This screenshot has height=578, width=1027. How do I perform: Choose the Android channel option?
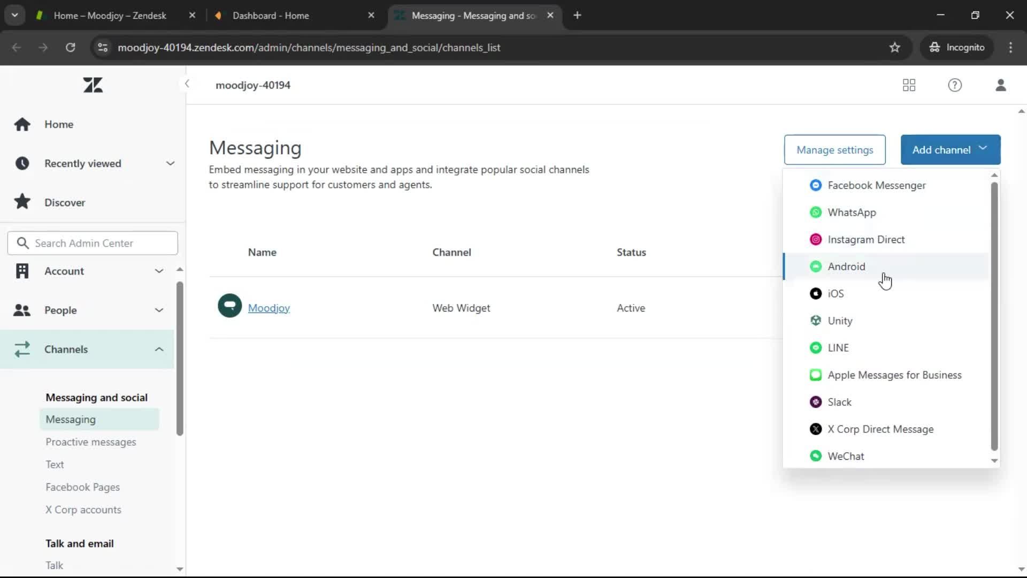886,267
